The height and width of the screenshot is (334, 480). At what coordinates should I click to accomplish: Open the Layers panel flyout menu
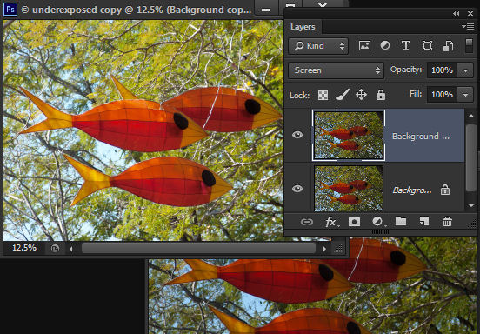tap(468, 27)
